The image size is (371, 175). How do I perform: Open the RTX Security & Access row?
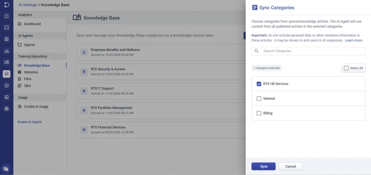(x=161, y=72)
